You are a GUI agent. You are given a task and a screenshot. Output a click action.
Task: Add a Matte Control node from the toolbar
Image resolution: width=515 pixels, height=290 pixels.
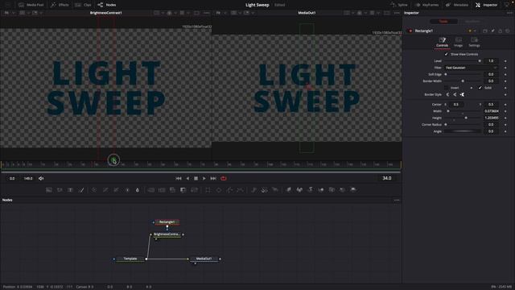coord(172,190)
